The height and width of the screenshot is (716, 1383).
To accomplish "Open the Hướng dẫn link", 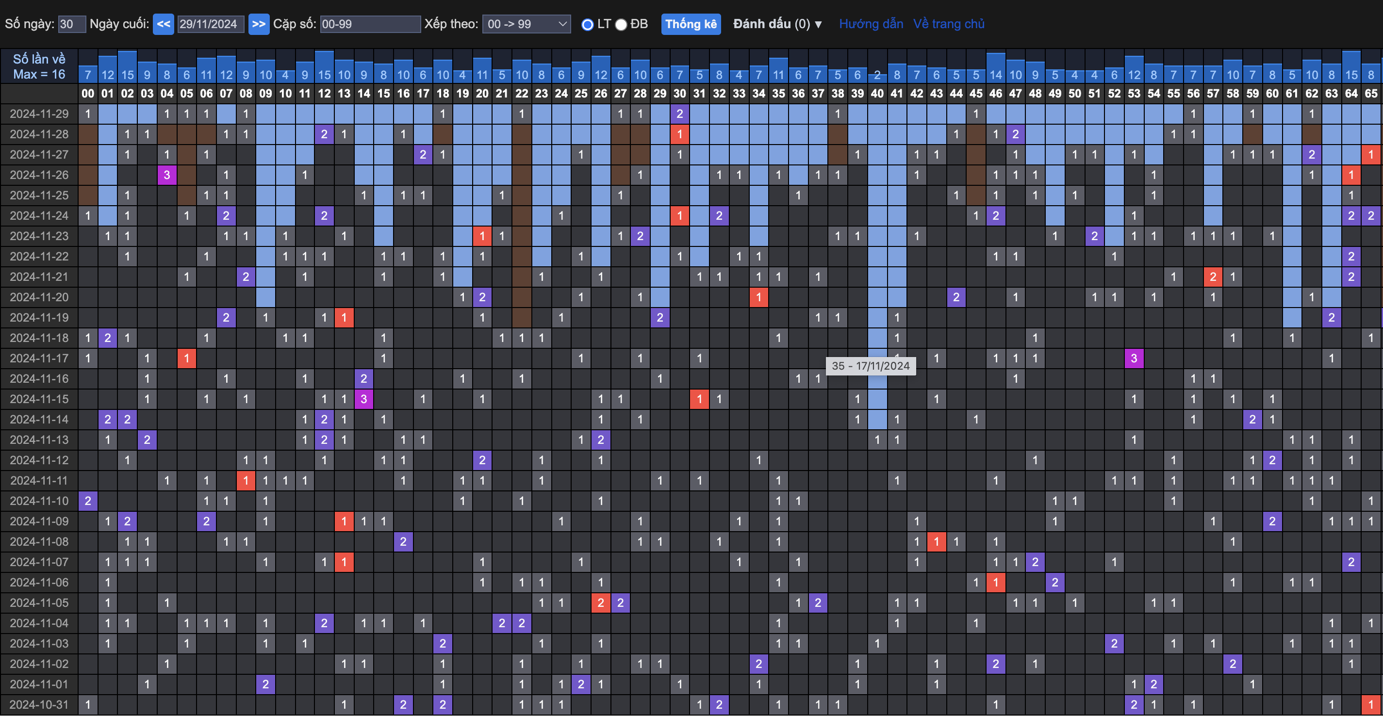I will 871,24.
